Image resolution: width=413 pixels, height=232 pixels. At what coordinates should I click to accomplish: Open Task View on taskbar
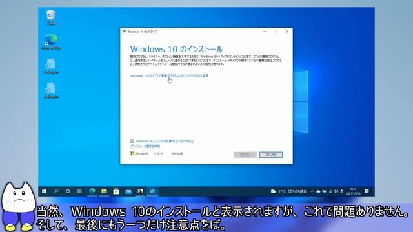point(79,191)
